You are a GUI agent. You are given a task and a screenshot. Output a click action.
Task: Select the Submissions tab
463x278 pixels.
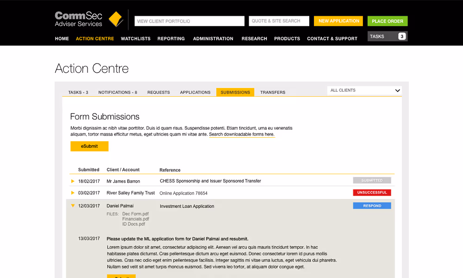tap(235, 93)
